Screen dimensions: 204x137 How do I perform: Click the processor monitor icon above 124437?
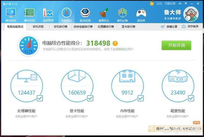27,78
